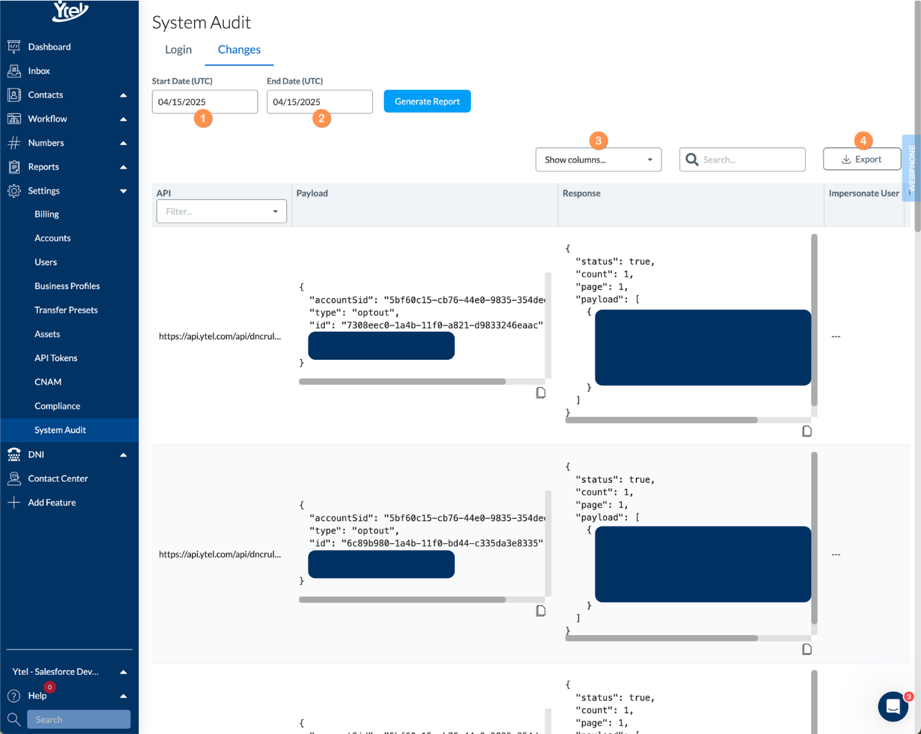
Task: Copy the first row response JSON
Action: click(x=807, y=431)
